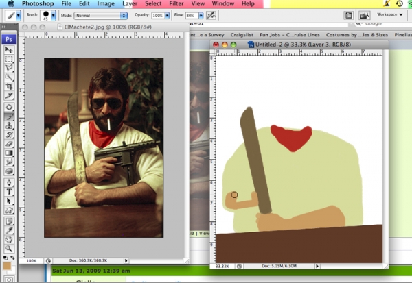This screenshot has height=283, width=412.
Task: Select the Type tool
Action: (9, 191)
